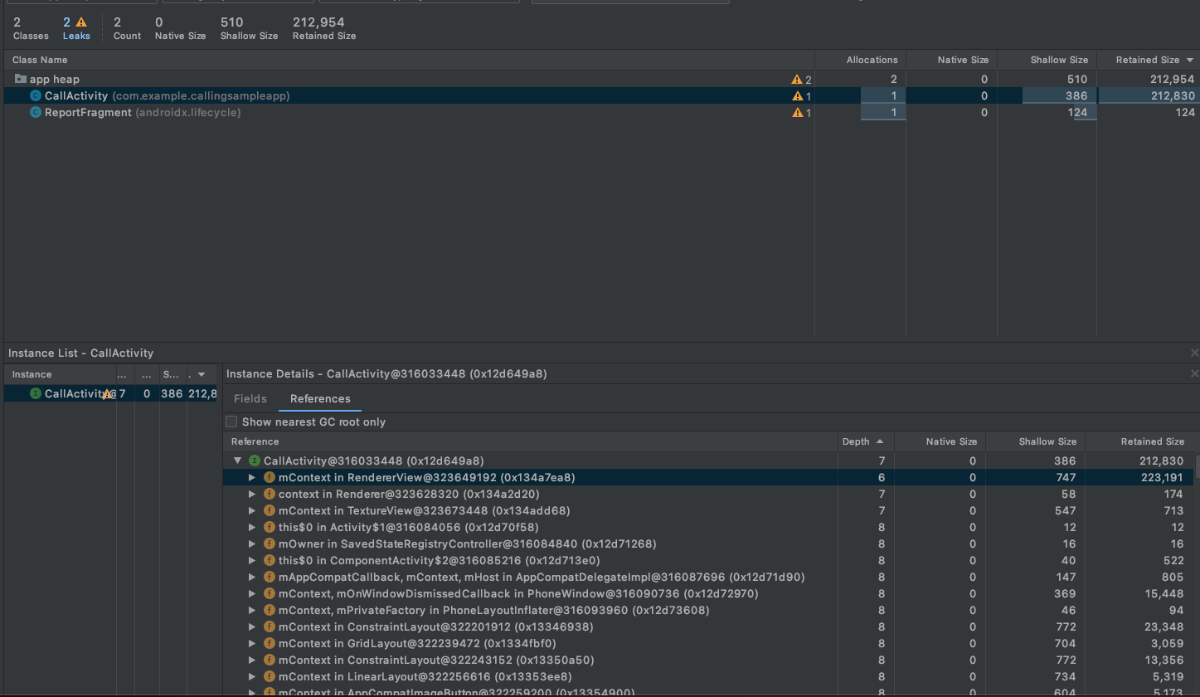
Task: Select the References tab
Action: coord(320,398)
